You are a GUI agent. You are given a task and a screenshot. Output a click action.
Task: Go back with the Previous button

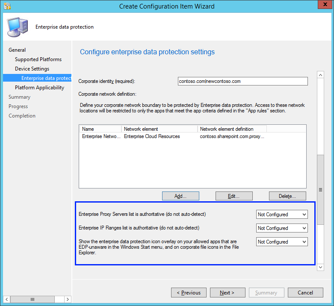tap(189, 293)
